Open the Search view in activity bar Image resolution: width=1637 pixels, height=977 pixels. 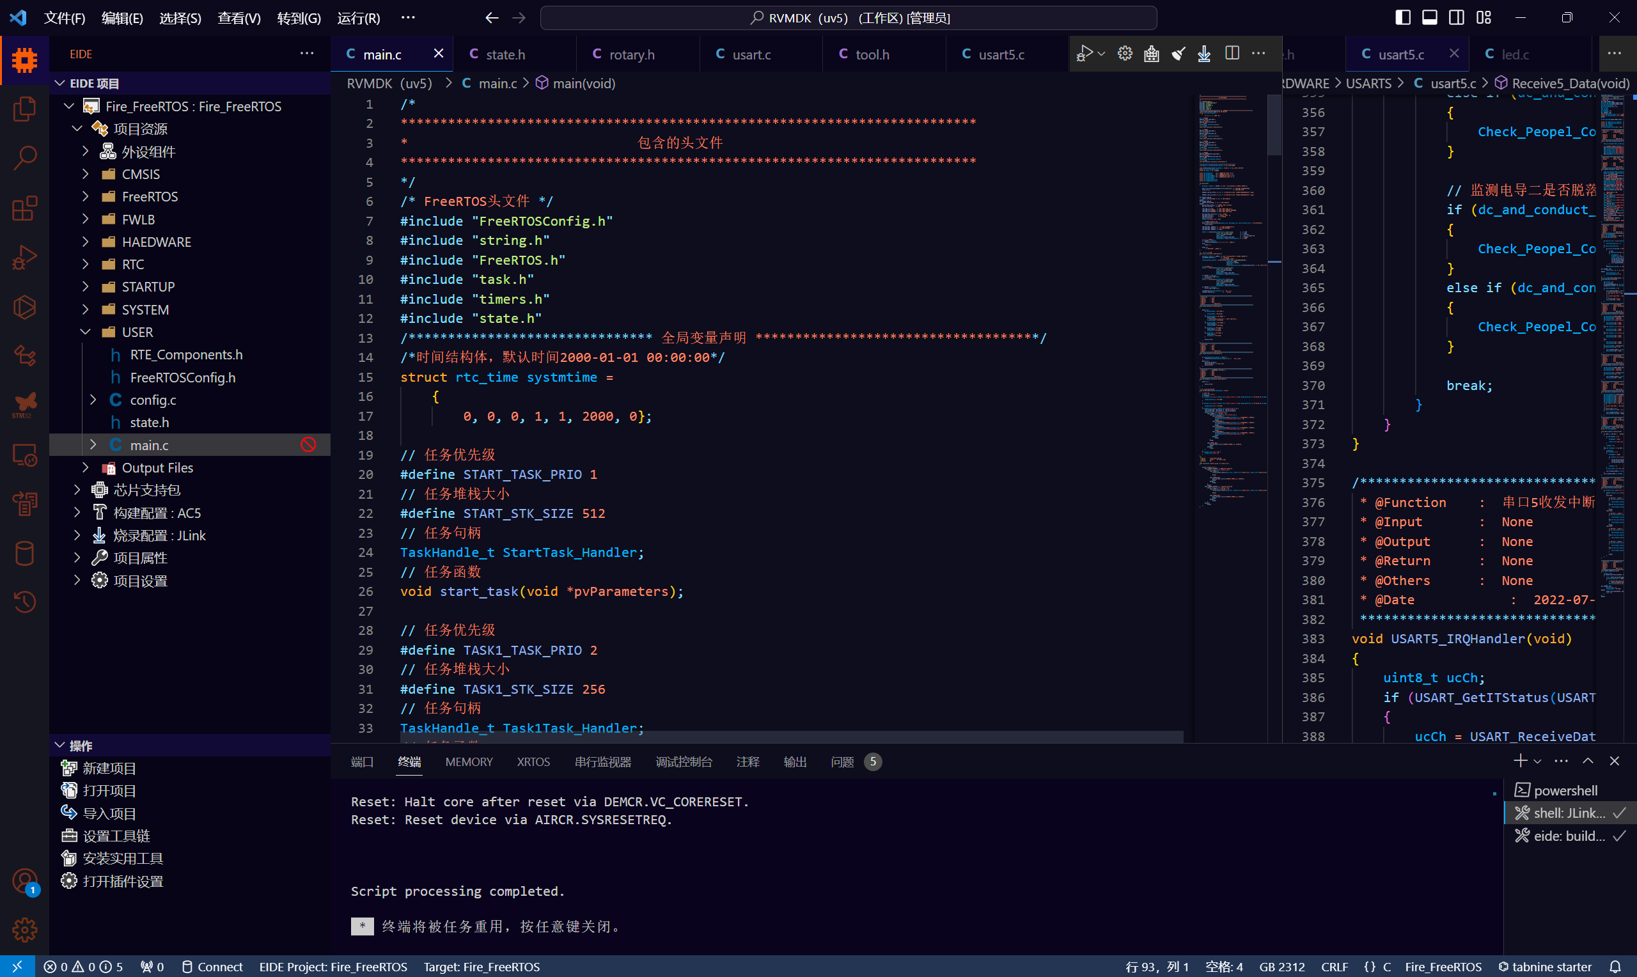tap(24, 158)
